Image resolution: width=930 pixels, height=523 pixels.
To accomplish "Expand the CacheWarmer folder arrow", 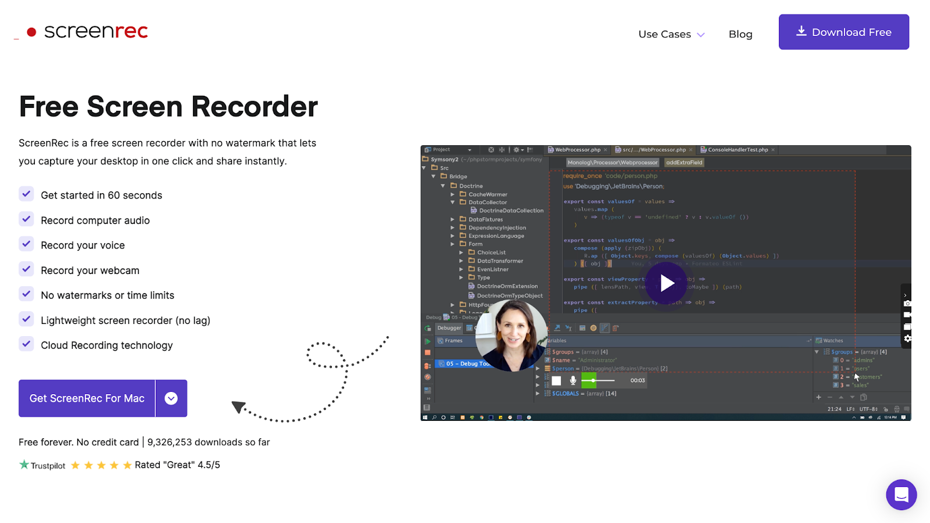I will [x=452, y=194].
